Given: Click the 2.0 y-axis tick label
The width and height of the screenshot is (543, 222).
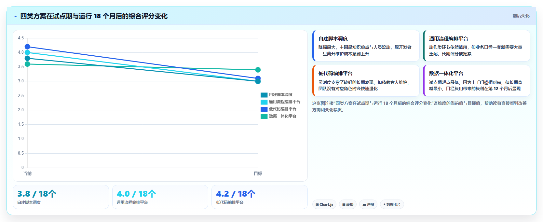Looking at the screenshot, I should tap(21, 110).
